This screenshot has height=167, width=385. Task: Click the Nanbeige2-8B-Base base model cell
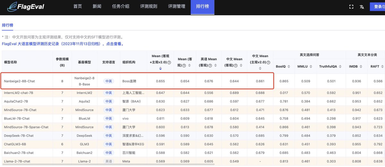coord(84,81)
